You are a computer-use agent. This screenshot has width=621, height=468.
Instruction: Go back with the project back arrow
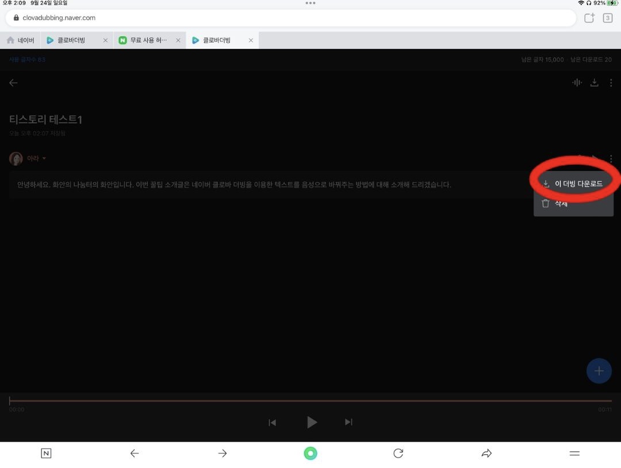[x=13, y=82]
